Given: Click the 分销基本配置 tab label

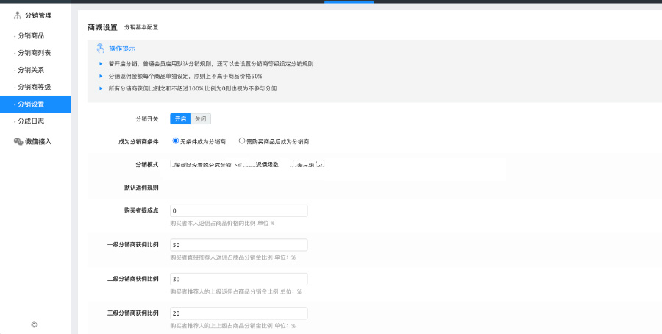Looking at the screenshot, I should click(140, 27).
